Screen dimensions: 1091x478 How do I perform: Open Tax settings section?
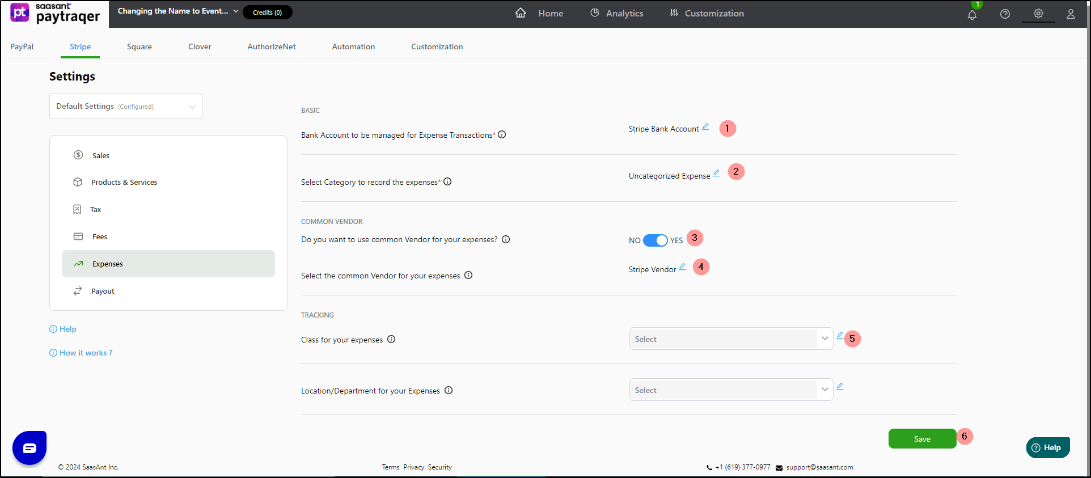(x=168, y=209)
